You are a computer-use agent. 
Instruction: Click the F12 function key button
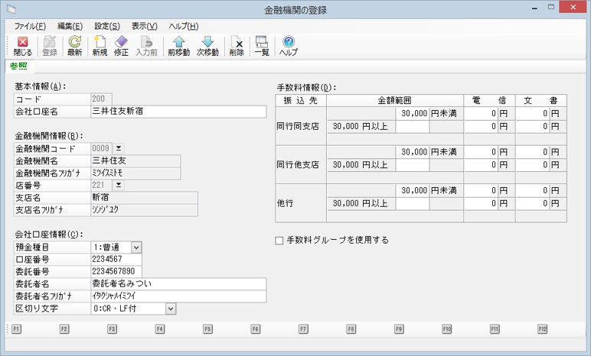coord(543,329)
